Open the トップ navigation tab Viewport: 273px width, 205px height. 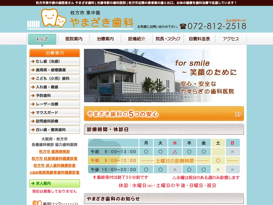coord(42,39)
